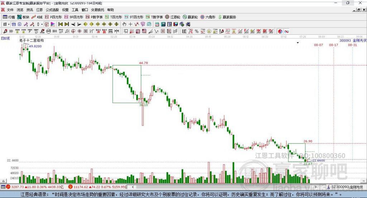Image resolution: width=367 pixels, height=198 pixels.
Task: Open the P数字表 tool
Action: 94,17
